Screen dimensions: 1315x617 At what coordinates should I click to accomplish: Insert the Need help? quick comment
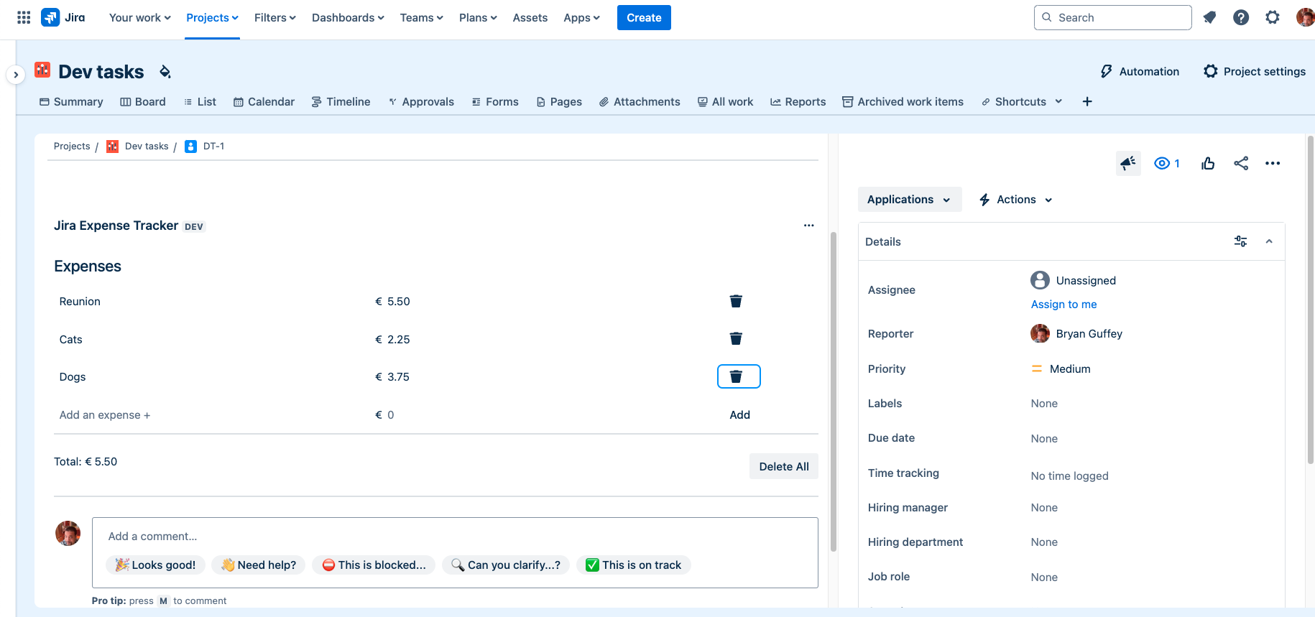pyautogui.click(x=259, y=565)
